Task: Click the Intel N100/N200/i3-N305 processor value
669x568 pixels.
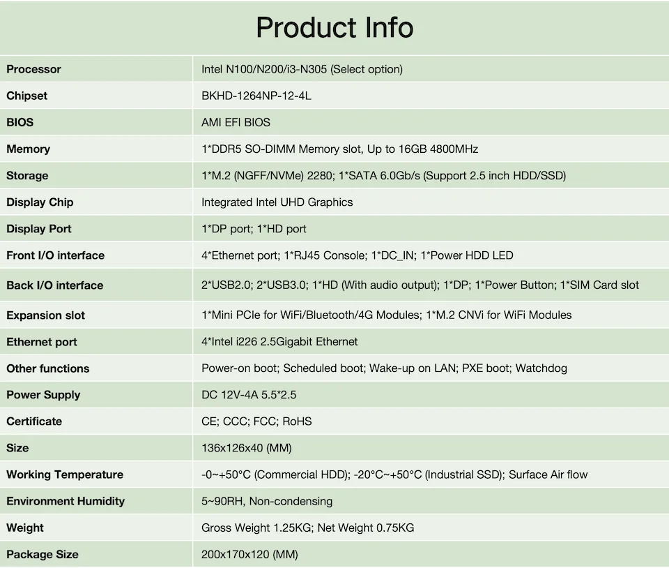Action: pyautogui.click(x=302, y=69)
